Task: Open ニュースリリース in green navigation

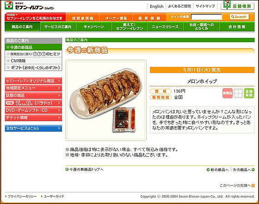Action: coord(165,26)
